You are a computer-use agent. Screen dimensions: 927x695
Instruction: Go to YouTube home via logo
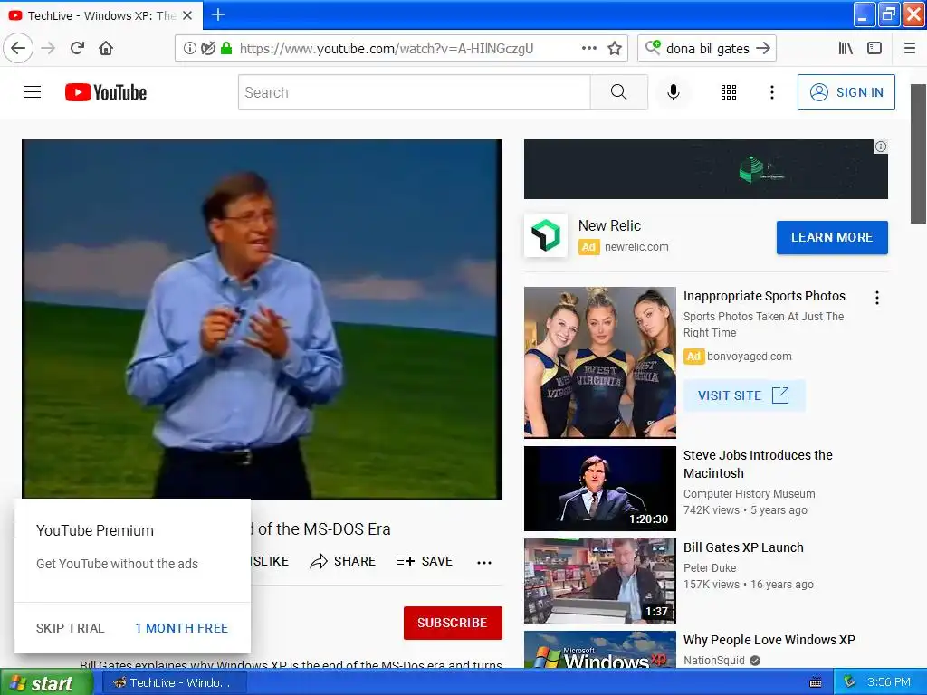click(x=106, y=92)
